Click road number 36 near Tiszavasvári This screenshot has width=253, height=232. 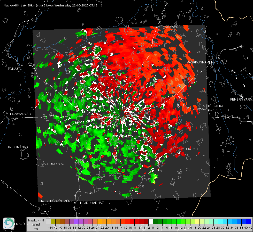click(16, 119)
